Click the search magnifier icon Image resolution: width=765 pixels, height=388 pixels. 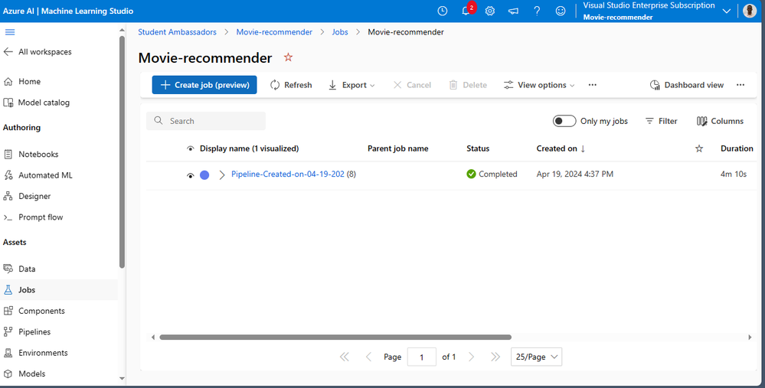click(158, 120)
